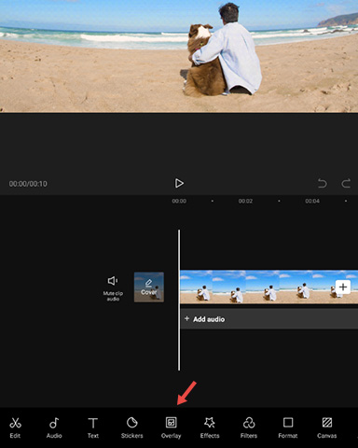Play the video preview
358x448 pixels.
(x=179, y=183)
